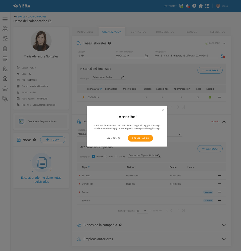Click the Seleccionar fecha filter field

click(109, 77)
